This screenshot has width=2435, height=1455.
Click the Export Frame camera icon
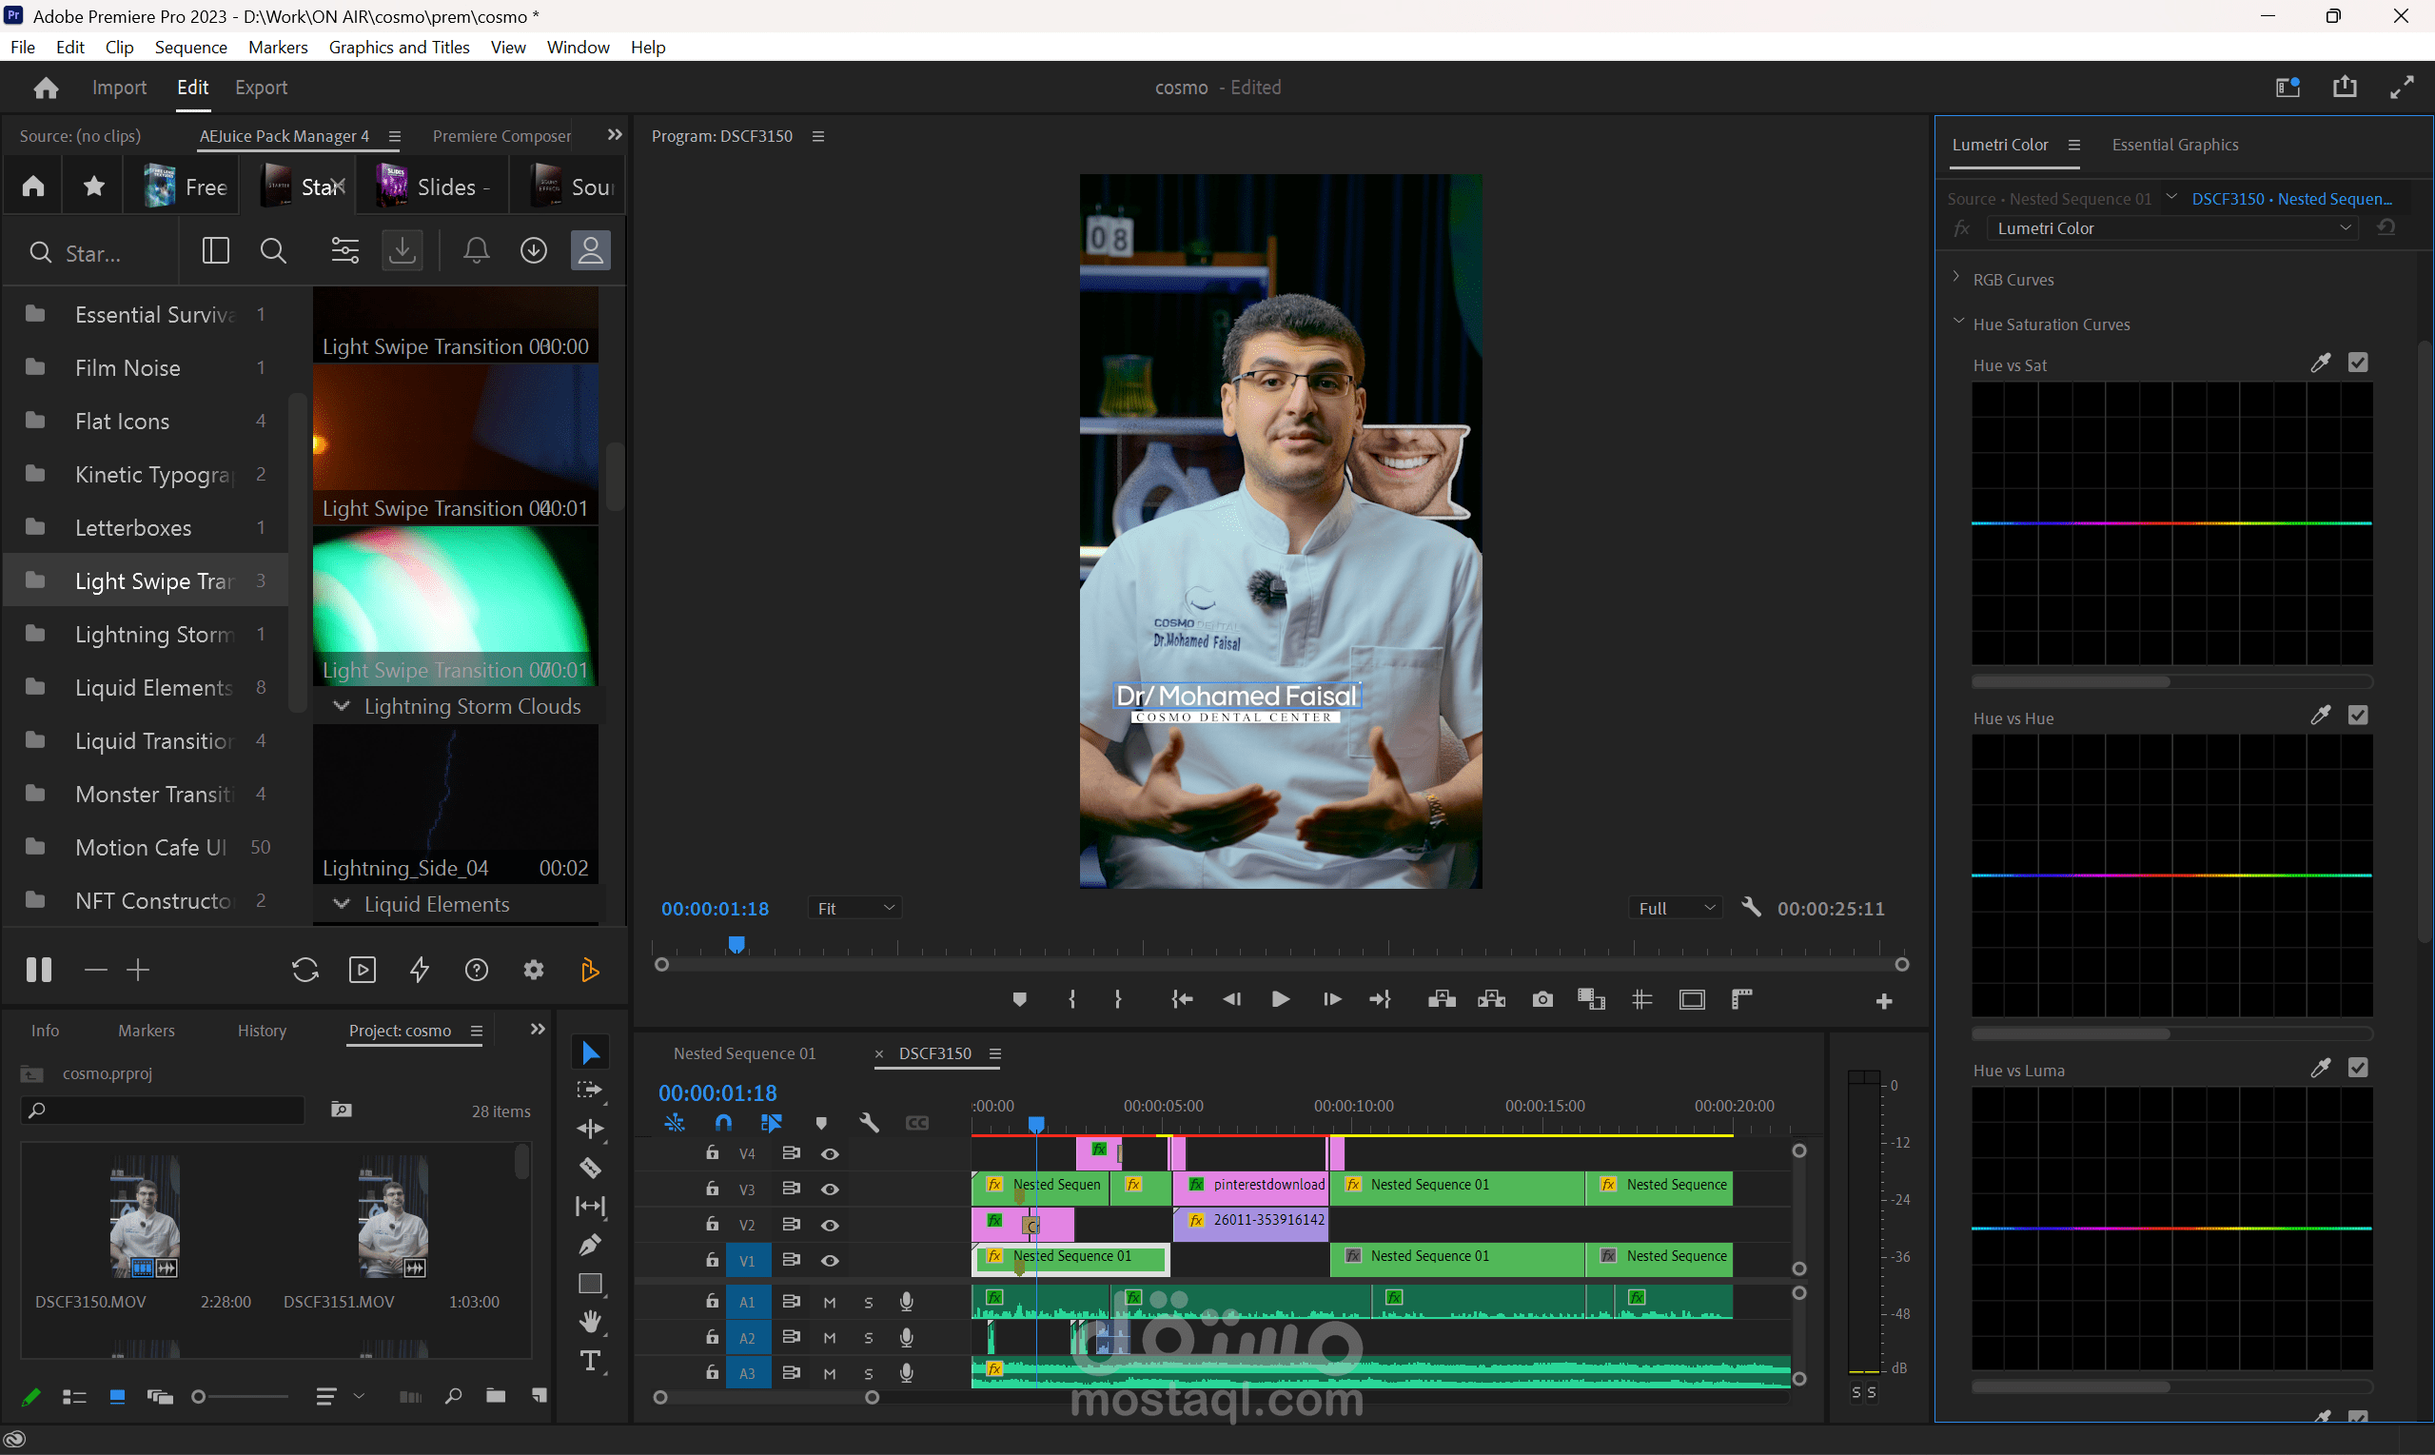1542,999
